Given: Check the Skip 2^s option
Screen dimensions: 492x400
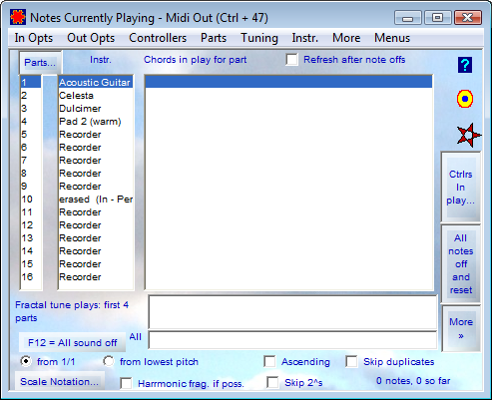Looking at the screenshot, I should 272,382.
